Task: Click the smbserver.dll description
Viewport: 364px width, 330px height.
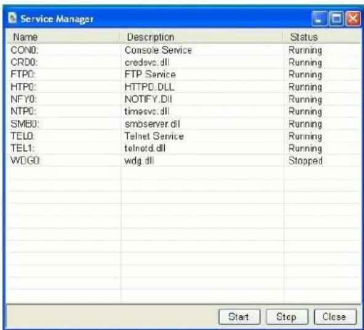Action: click(152, 124)
